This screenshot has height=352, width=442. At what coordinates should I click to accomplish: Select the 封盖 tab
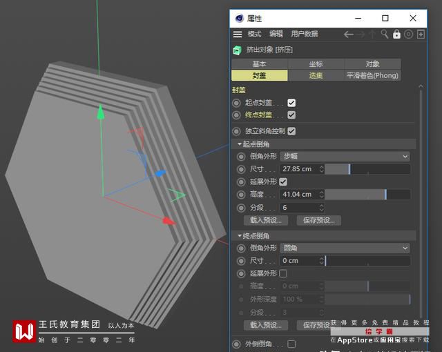point(260,75)
